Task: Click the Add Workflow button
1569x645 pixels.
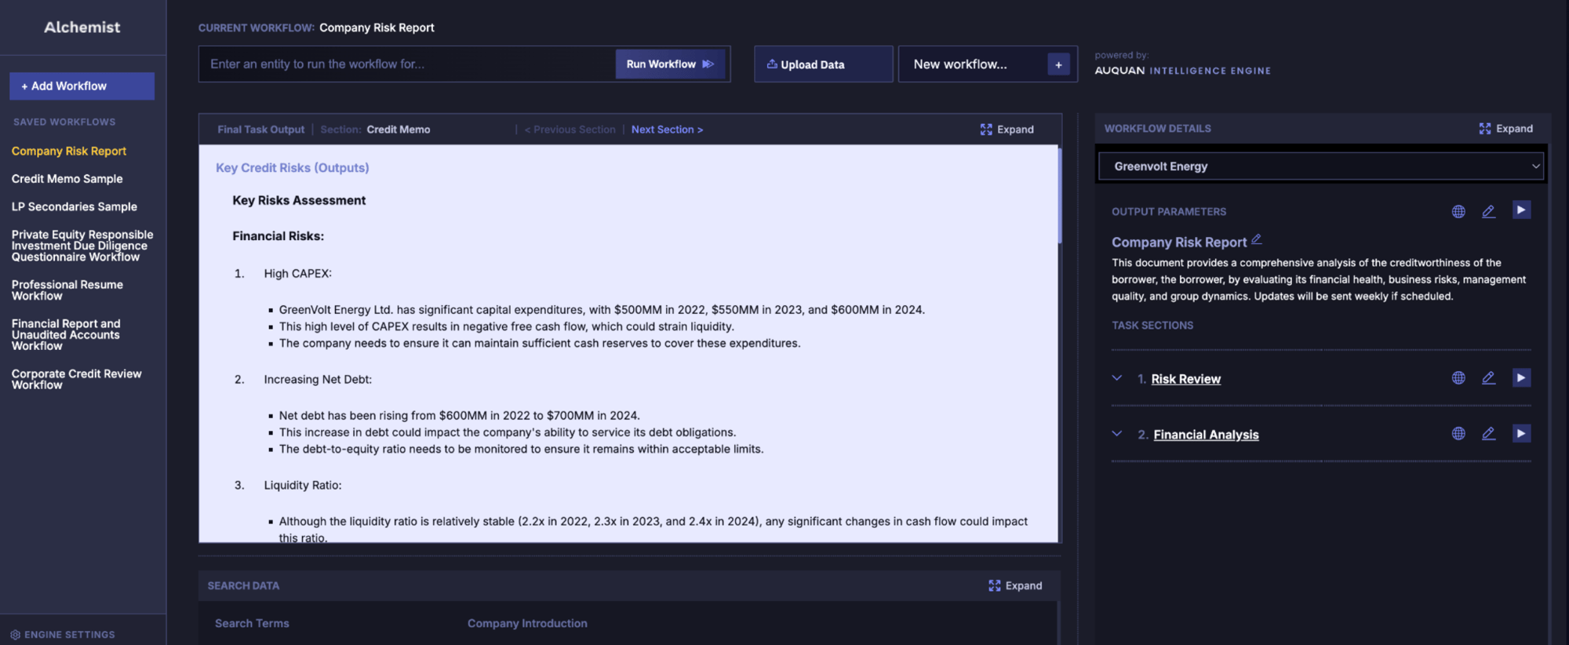Action: [x=82, y=86]
